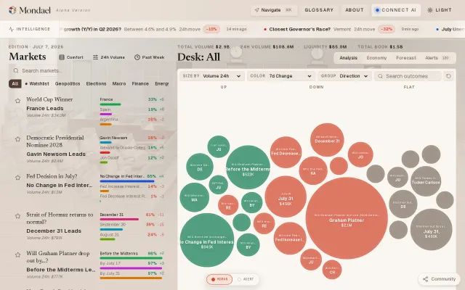Star the Strait of Hormuz market
The height and width of the screenshot is (290, 465).
17,216
